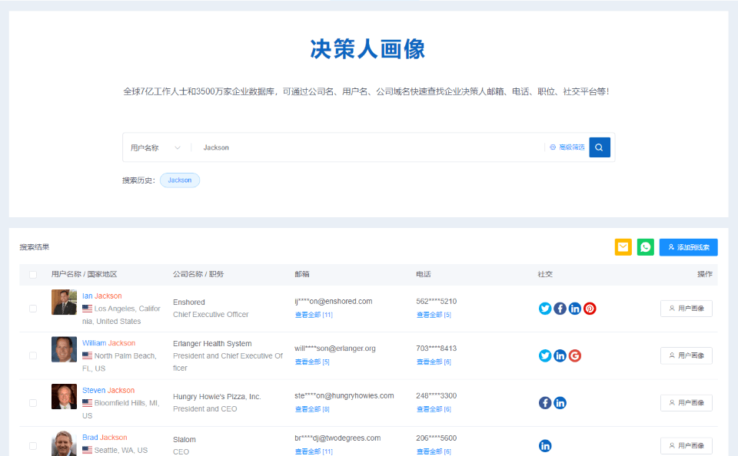Image resolution: width=738 pixels, height=456 pixels.
Task: Select the checkbox for Steven Jackson row
Action: pos(33,403)
